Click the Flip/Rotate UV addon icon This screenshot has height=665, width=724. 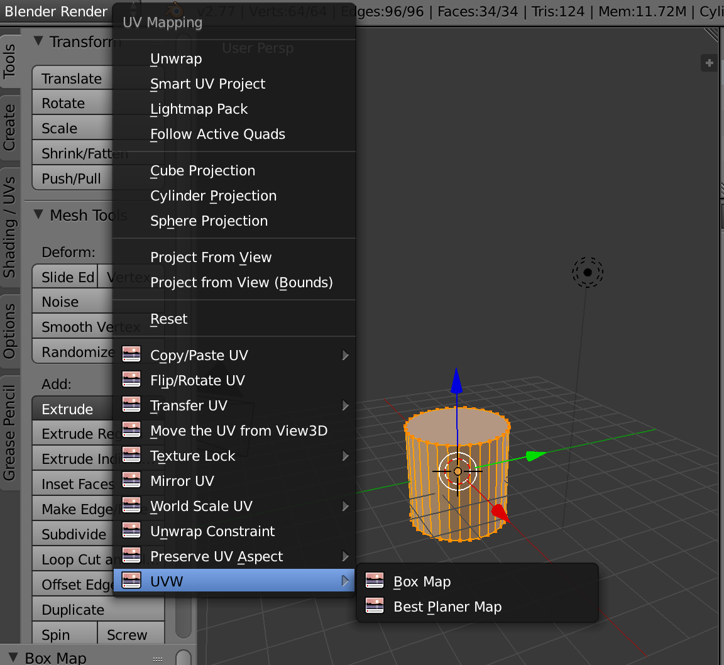(131, 379)
